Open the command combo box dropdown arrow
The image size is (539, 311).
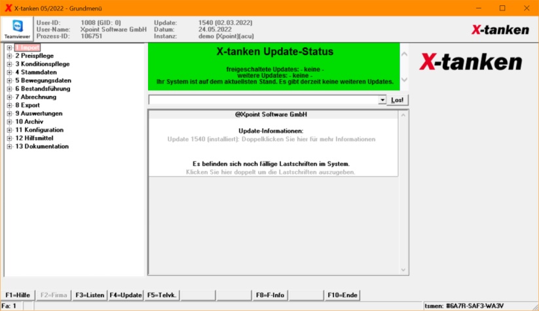382,100
